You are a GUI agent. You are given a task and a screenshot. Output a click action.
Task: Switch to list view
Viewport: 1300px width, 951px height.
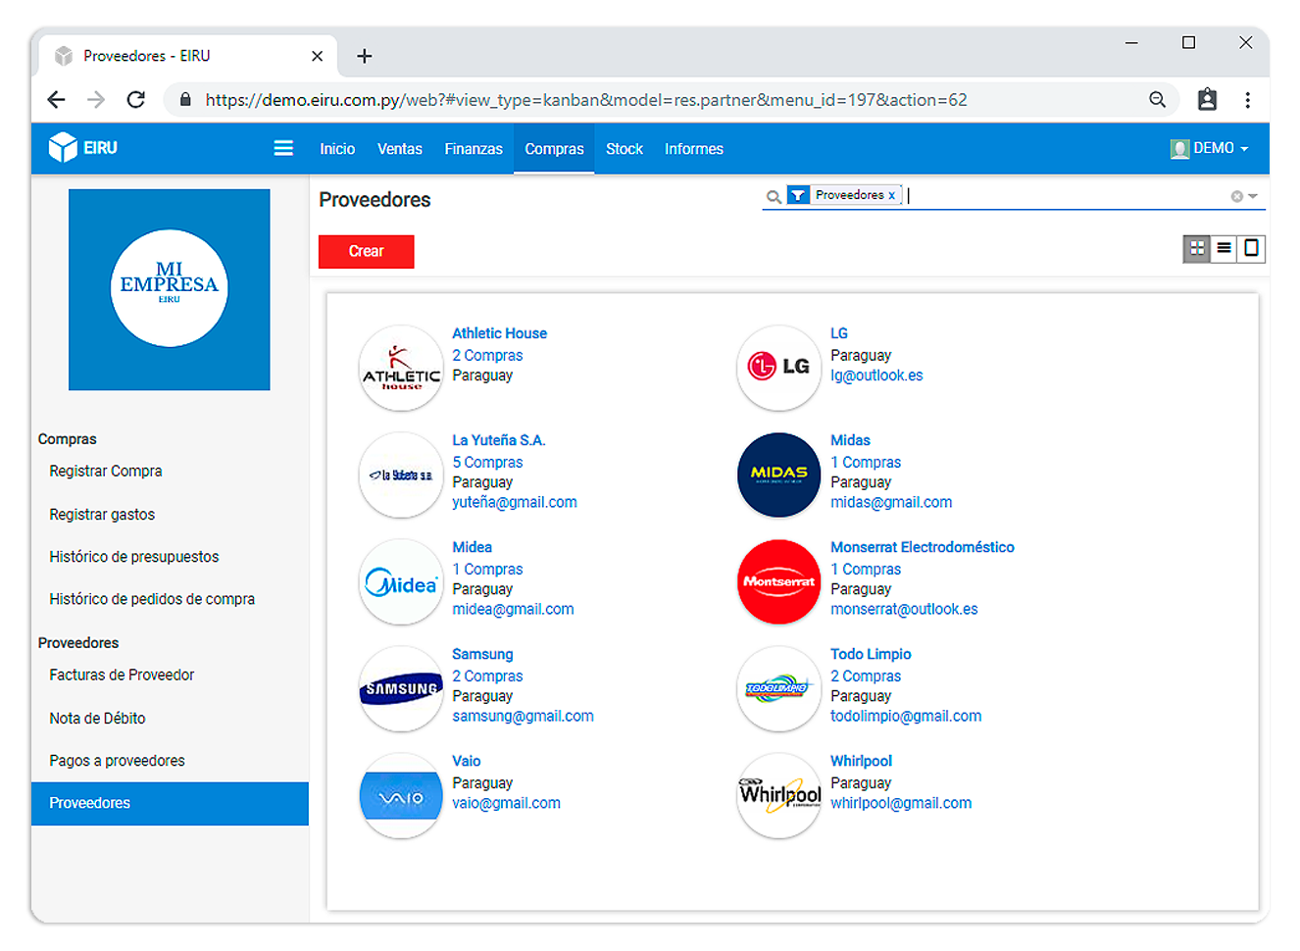[x=1225, y=249]
